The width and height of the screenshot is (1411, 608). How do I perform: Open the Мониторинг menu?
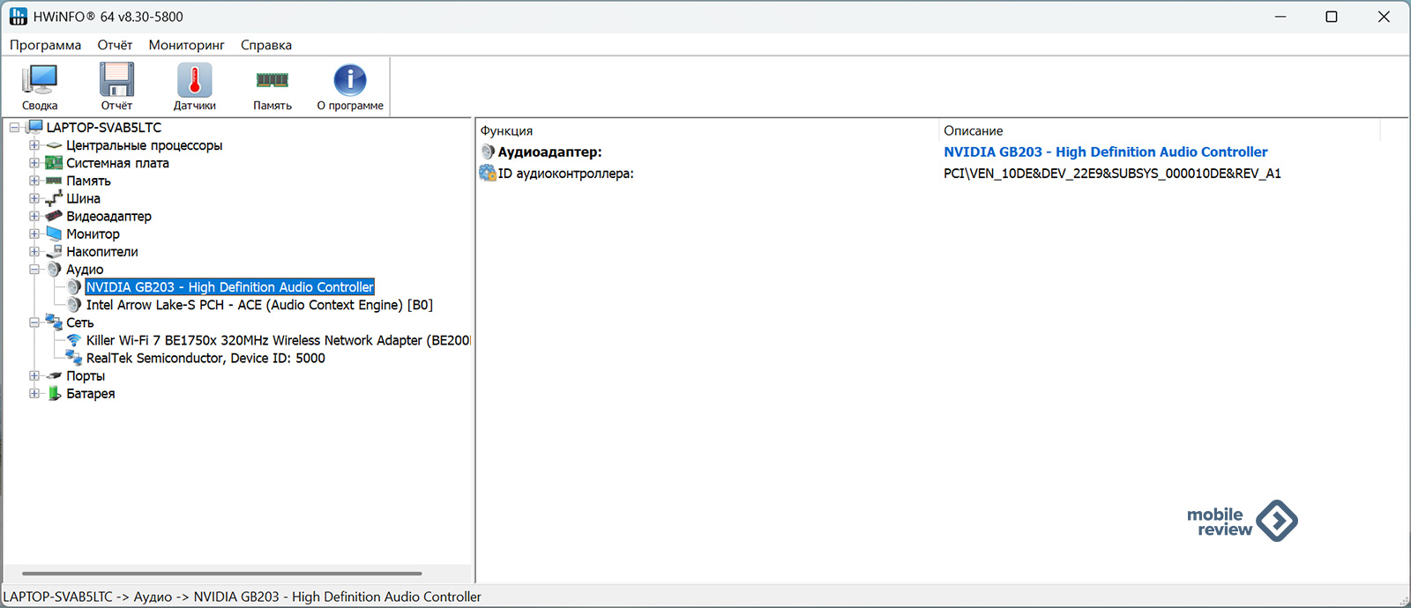186,45
